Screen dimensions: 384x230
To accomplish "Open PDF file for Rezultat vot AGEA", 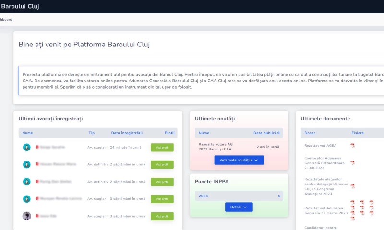I will coord(352,145).
